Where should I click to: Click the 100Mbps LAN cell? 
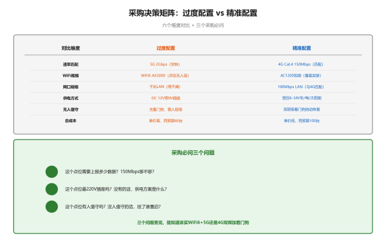301,87
